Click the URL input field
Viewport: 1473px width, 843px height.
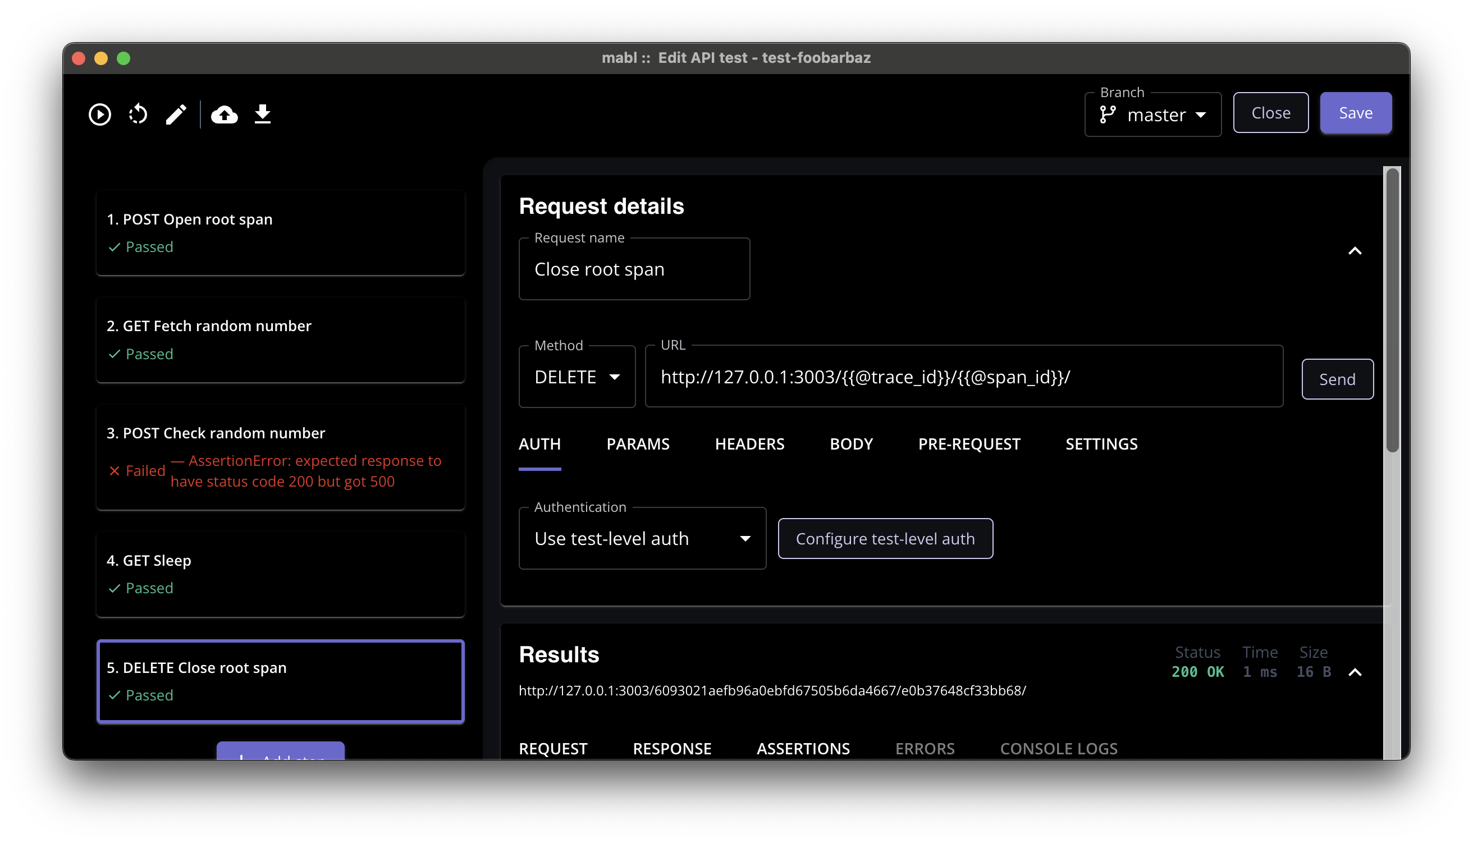[963, 377]
